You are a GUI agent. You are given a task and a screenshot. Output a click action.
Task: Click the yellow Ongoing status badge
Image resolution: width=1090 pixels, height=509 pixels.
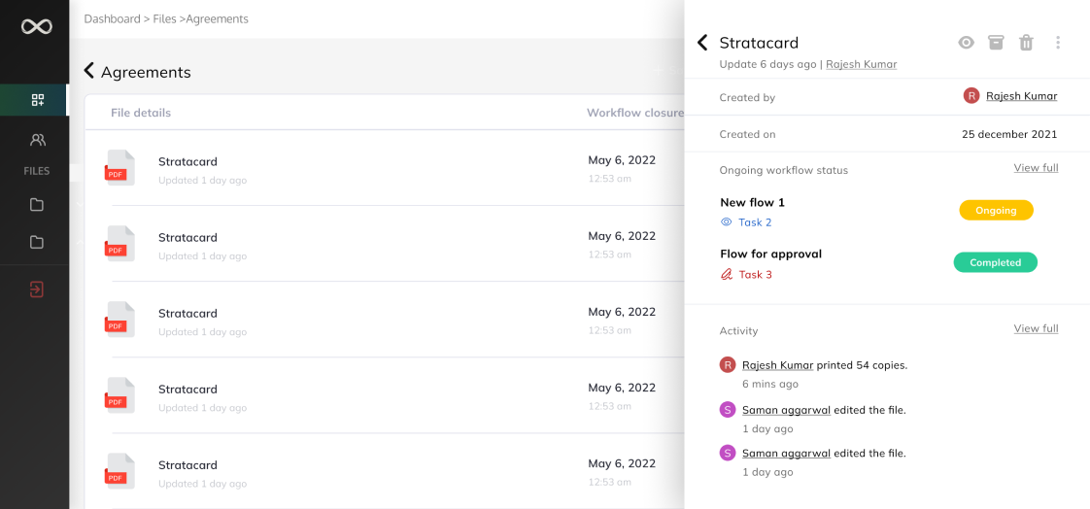(x=996, y=210)
